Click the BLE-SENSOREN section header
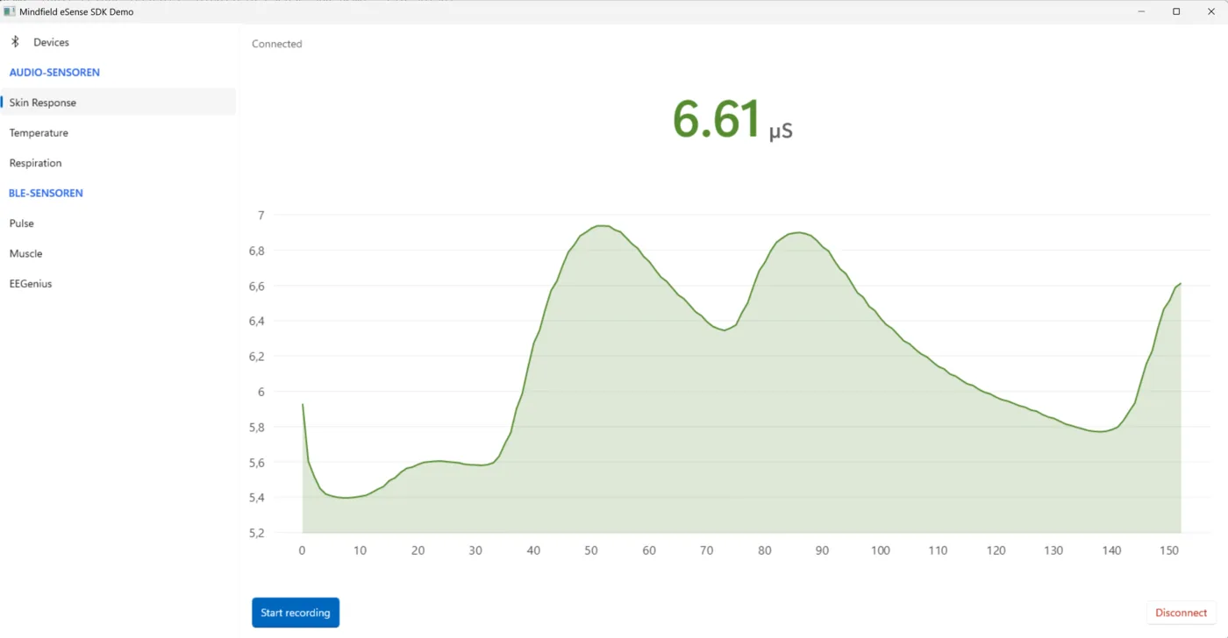This screenshot has width=1228, height=638. (46, 193)
